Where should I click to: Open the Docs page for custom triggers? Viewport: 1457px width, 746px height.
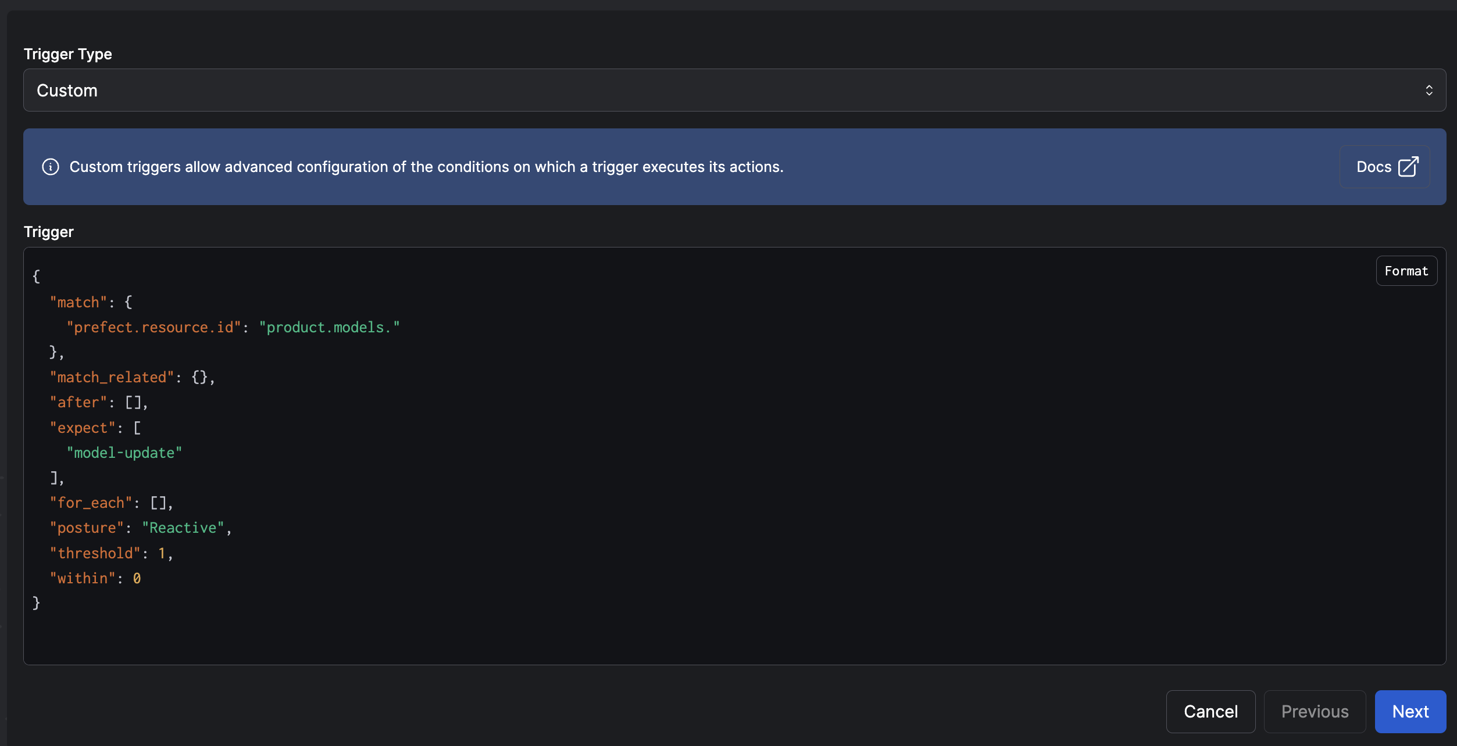[1385, 166]
